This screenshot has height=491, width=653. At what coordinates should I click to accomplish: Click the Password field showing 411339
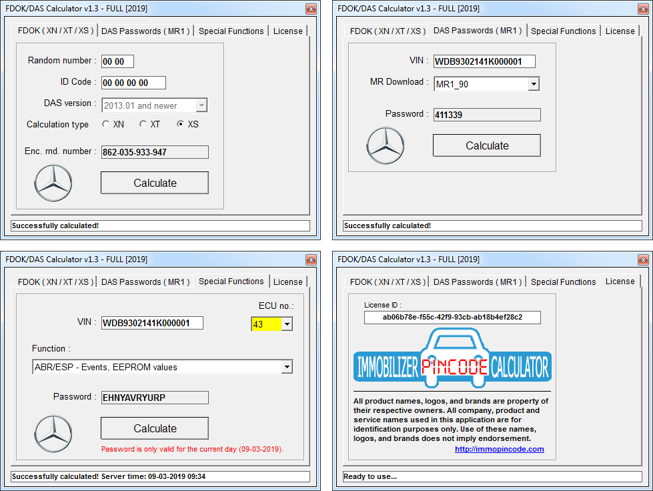point(487,115)
